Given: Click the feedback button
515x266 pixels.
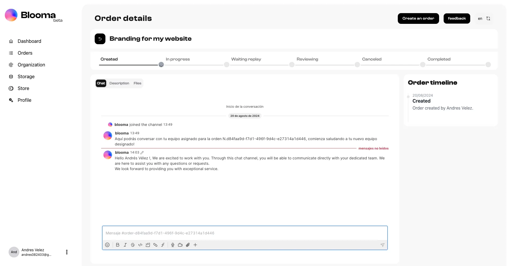Looking at the screenshot, I should coord(457,18).
